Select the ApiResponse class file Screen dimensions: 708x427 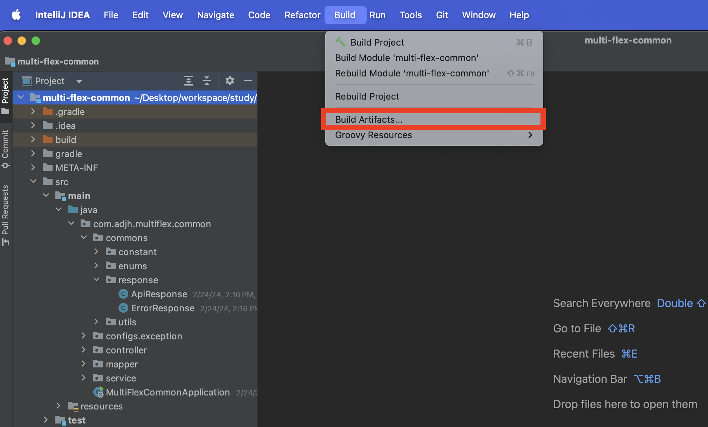[x=159, y=294]
